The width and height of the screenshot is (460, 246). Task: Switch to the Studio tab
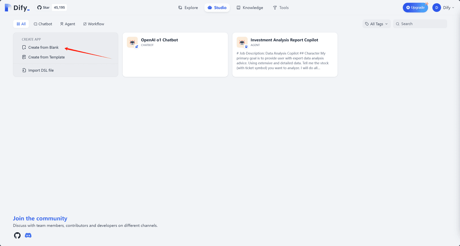click(x=217, y=7)
